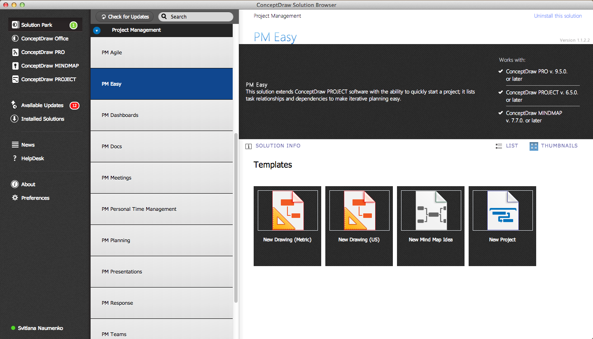Select PM Personal Time Management solution

click(x=161, y=209)
